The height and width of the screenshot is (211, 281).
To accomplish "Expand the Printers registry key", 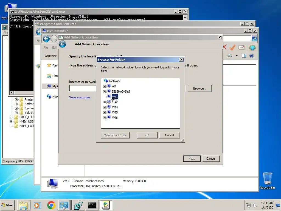I will coord(16,99).
